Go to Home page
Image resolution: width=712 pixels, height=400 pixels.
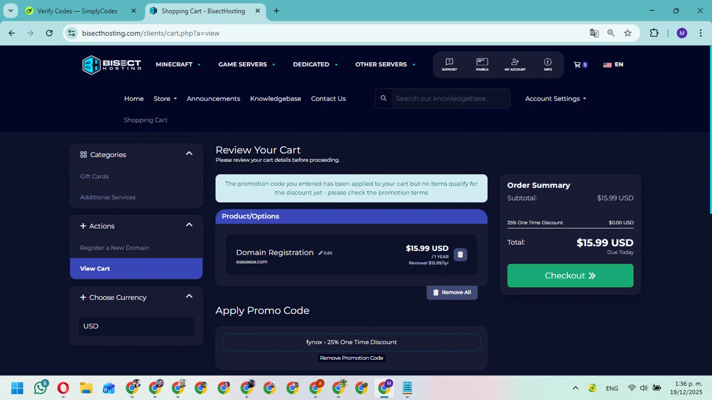tap(134, 99)
